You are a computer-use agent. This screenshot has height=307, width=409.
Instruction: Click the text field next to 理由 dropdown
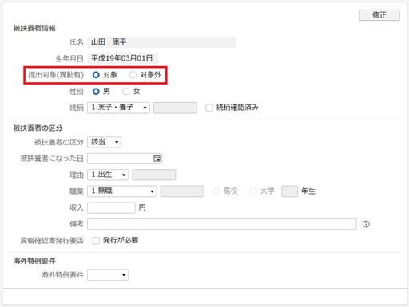(154, 175)
